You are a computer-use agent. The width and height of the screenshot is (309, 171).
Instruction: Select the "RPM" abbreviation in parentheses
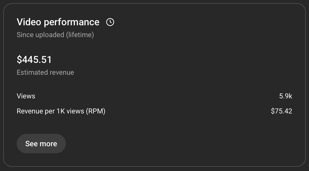click(96, 111)
